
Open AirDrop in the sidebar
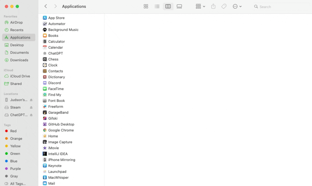pyautogui.click(x=19, y=22)
